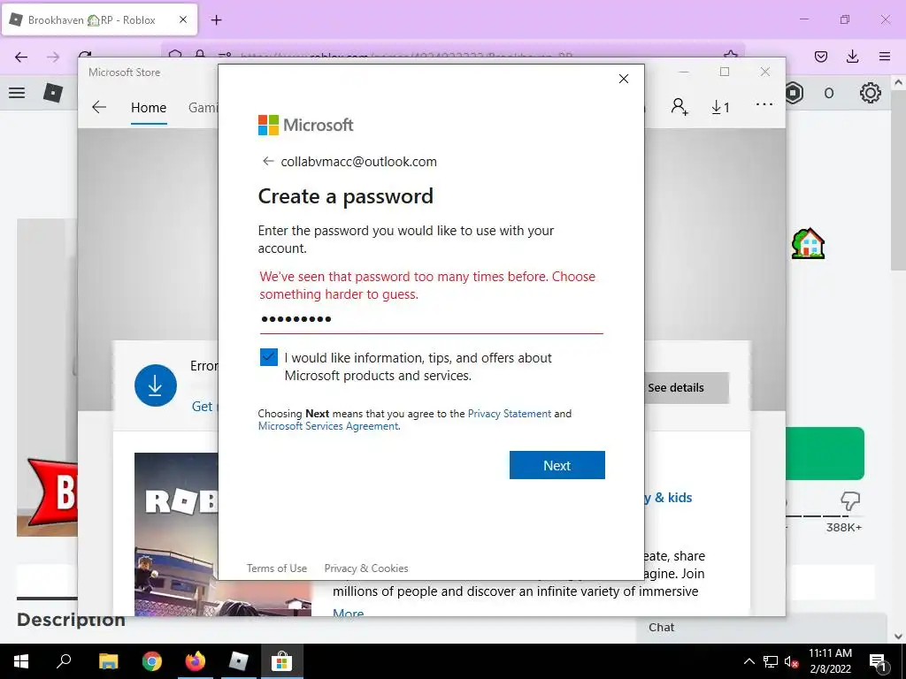Image resolution: width=906 pixels, height=679 pixels.
Task: Click the More link under Store description
Action: pyautogui.click(x=349, y=613)
